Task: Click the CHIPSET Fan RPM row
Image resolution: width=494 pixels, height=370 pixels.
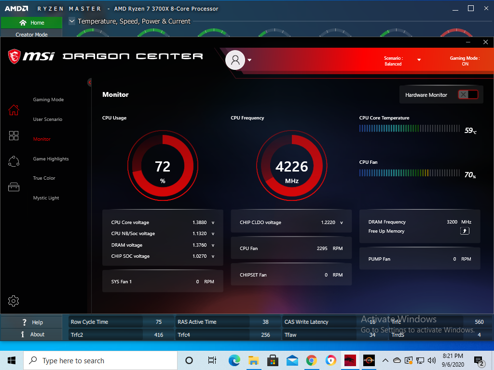Action: tap(291, 275)
